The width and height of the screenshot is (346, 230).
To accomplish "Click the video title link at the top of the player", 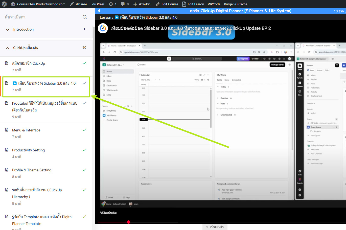I will (x=191, y=28).
